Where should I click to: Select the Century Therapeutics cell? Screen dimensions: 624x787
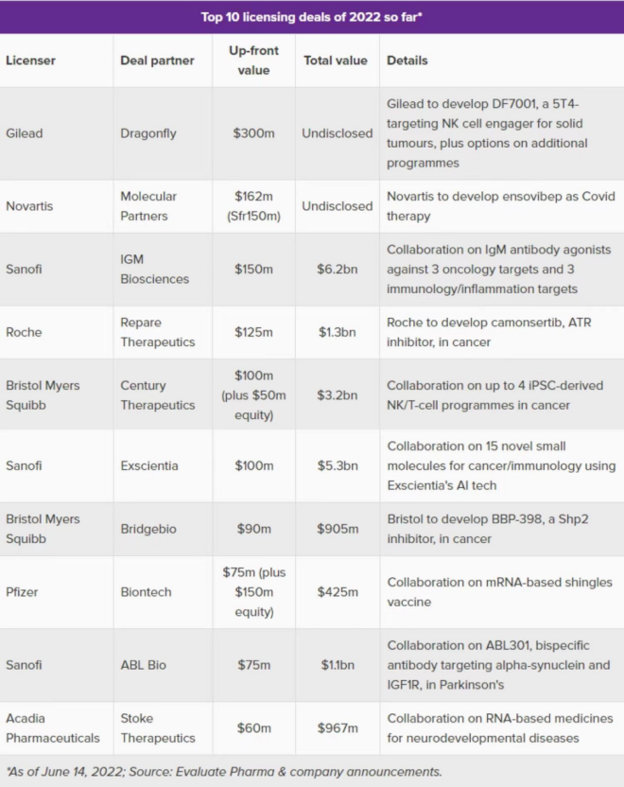(158, 395)
